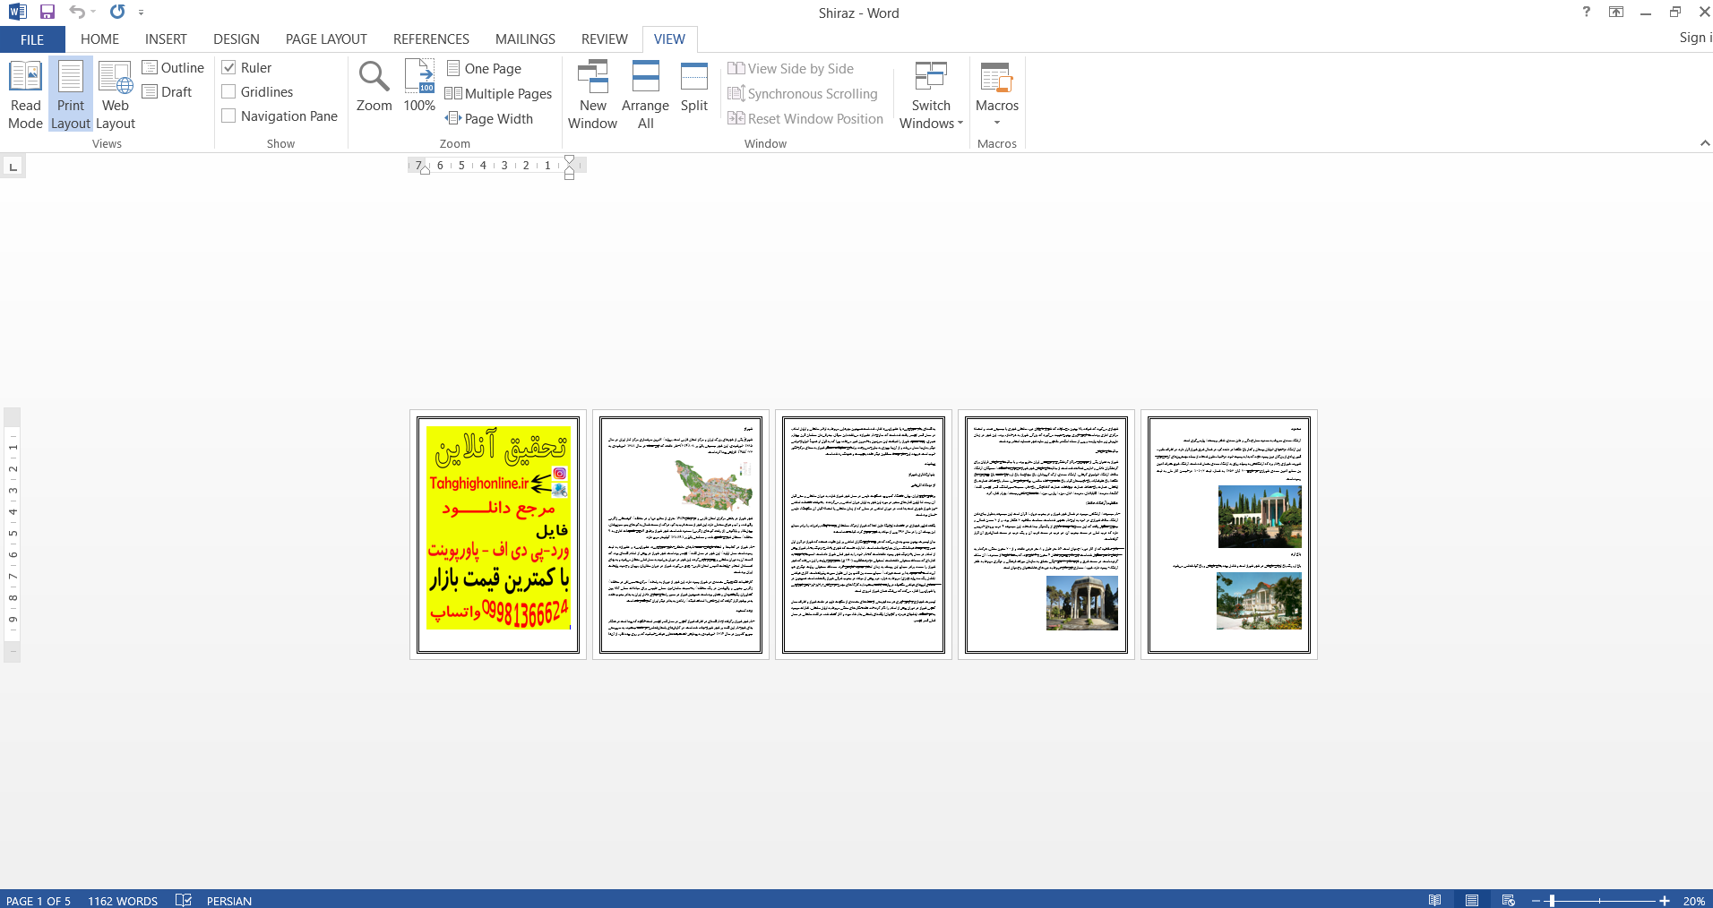This screenshot has height=908, width=1713.
Task: Open the undo history dropdown arrow
Action: 93,13
